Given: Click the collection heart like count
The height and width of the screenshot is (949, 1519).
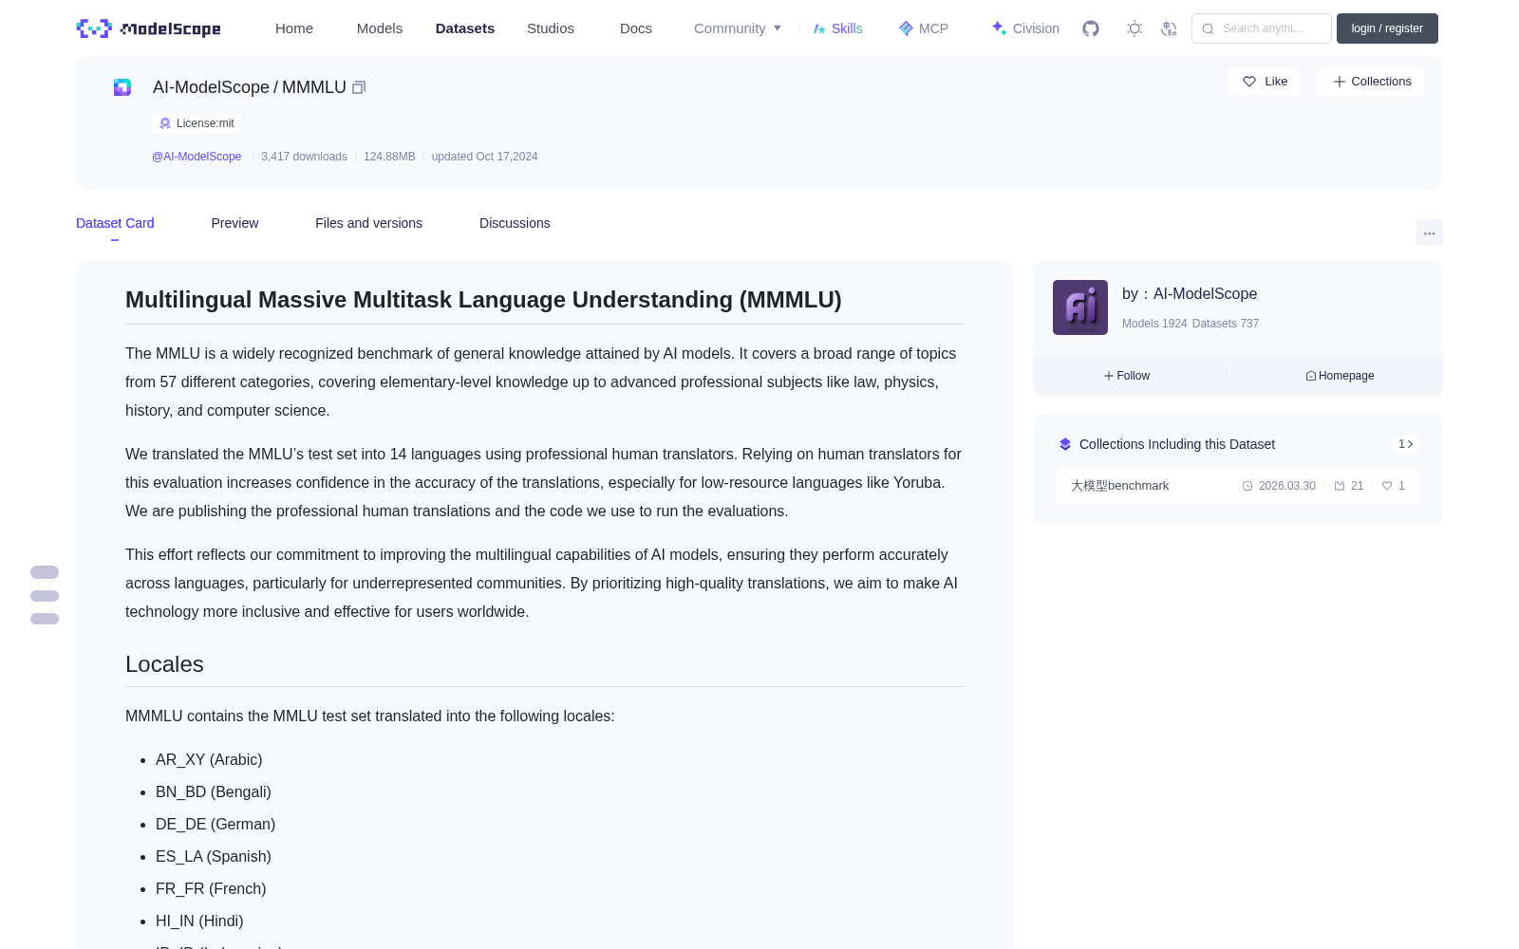Looking at the screenshot, I should click(x=1393, y=486).
